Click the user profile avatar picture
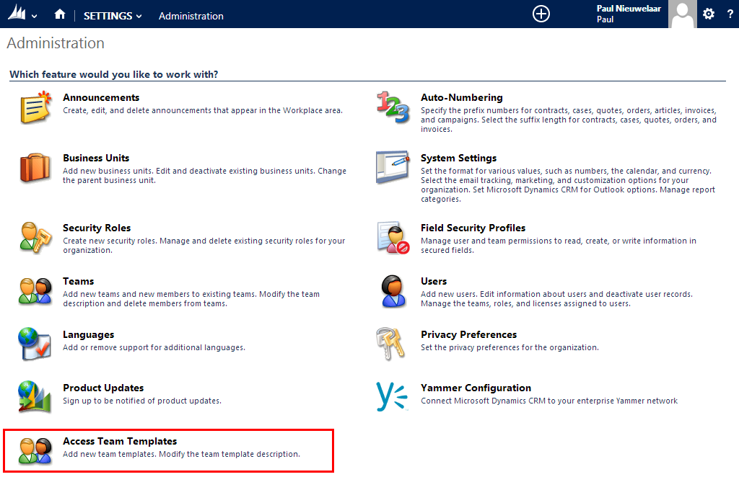739x477 pixels. pyautogui.click(x=682, y=14)
